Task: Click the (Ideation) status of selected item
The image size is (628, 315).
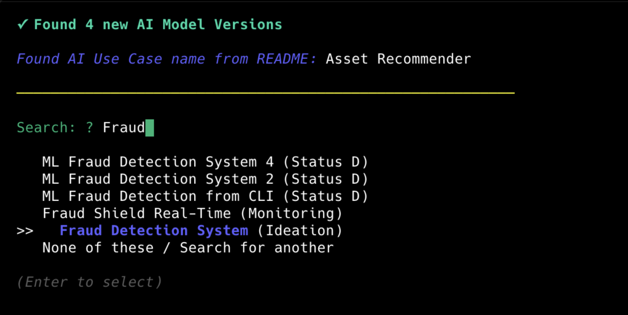Action: click(x=300, y=231)
